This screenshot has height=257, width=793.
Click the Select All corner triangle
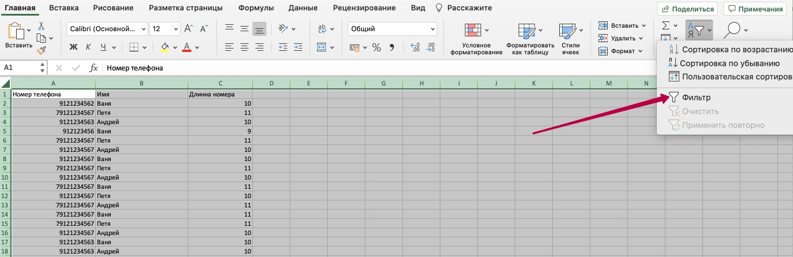click(x=6, y=84)
